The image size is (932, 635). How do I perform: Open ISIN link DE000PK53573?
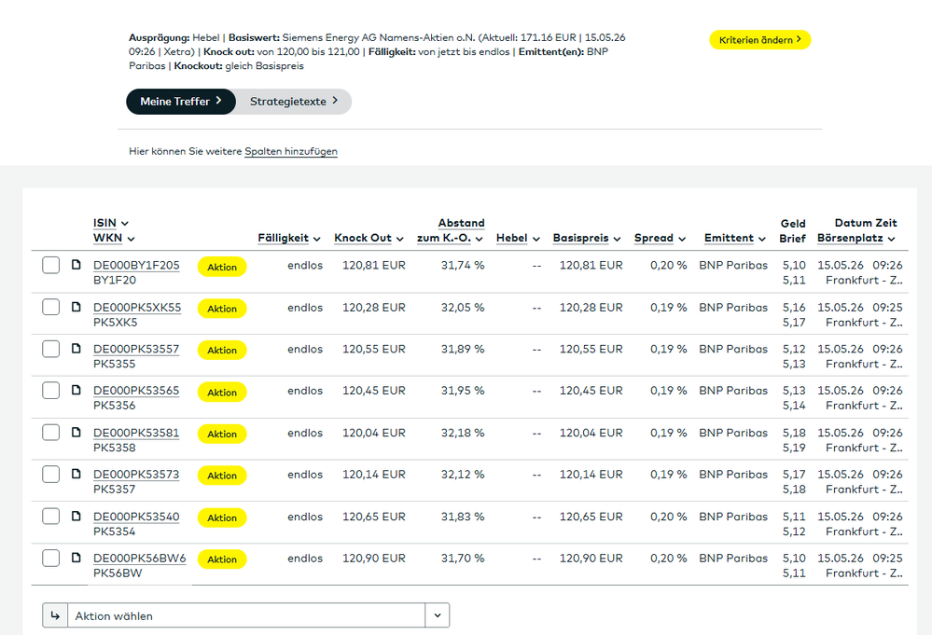[x=136, y=474]
